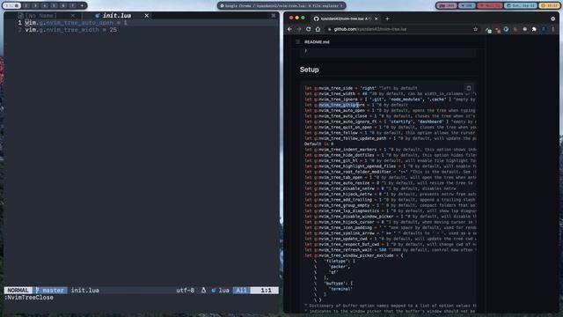Click the master git branch indicator
Viewport: 563px width, 317px height.
tap(50, 290)
